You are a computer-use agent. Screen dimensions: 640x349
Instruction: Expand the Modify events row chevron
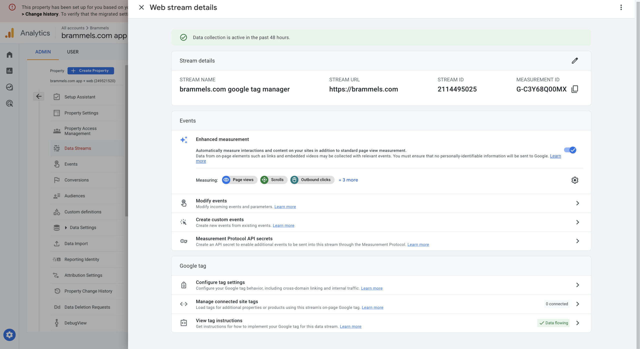click(577, 203)
